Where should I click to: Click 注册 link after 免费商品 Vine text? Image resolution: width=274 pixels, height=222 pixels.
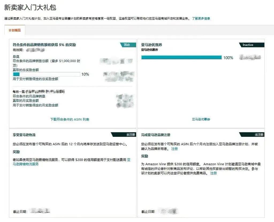[x=213, y=173]
